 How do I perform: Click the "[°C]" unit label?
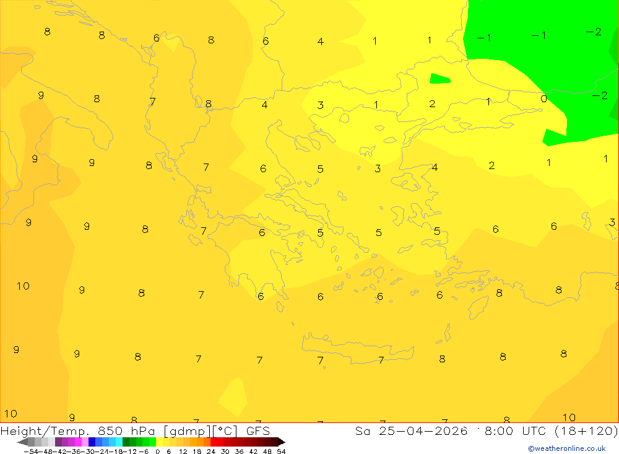point(225,431)
